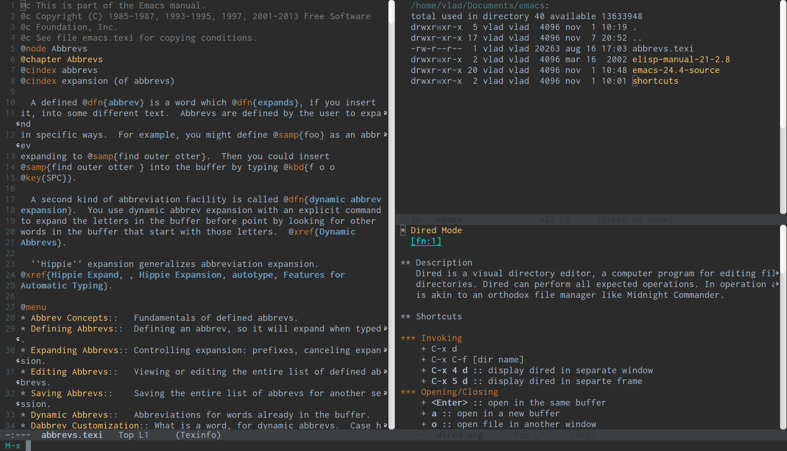Click the 'Dynamic Abbrevs::' menu entry

click(74, 415)
